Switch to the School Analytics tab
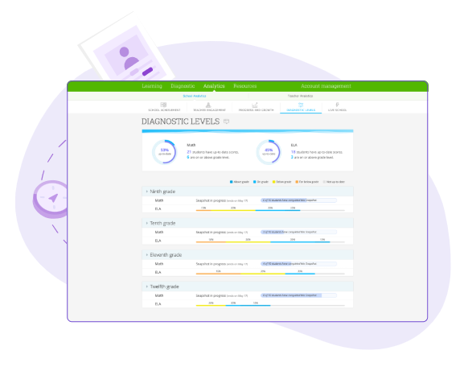This screenshot has height=371, width=468. [195, 96]
